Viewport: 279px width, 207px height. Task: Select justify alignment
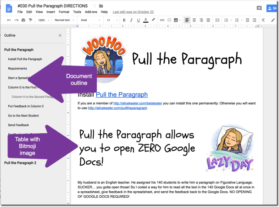click(x=208, y=20)
